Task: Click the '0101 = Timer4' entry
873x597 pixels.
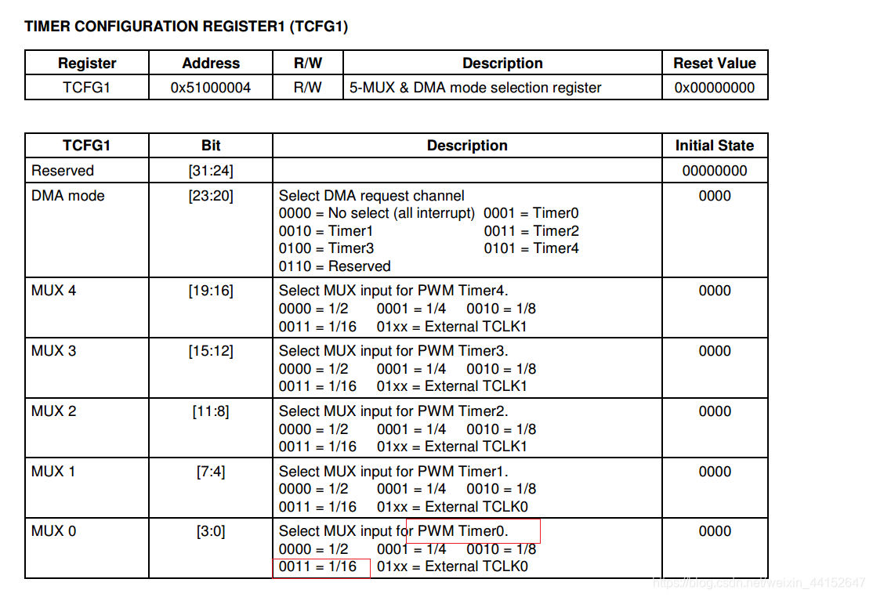Action: 531,248
